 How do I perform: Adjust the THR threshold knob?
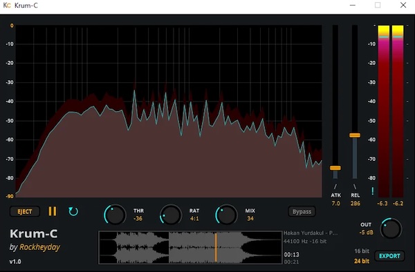pyautogui.click(x=115, y=215)
